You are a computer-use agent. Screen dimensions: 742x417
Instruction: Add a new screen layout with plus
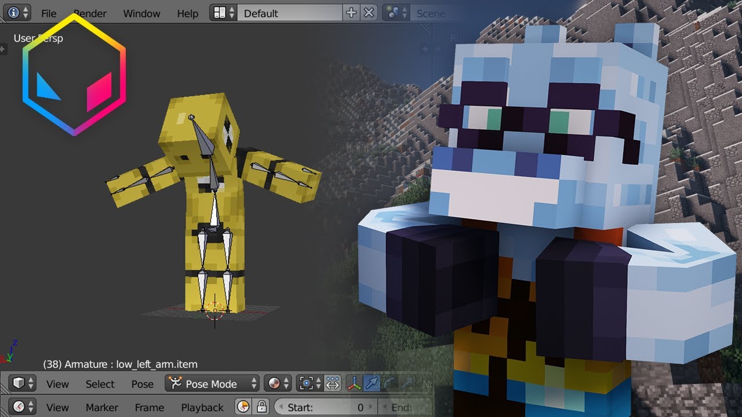[x=351, y=13]
